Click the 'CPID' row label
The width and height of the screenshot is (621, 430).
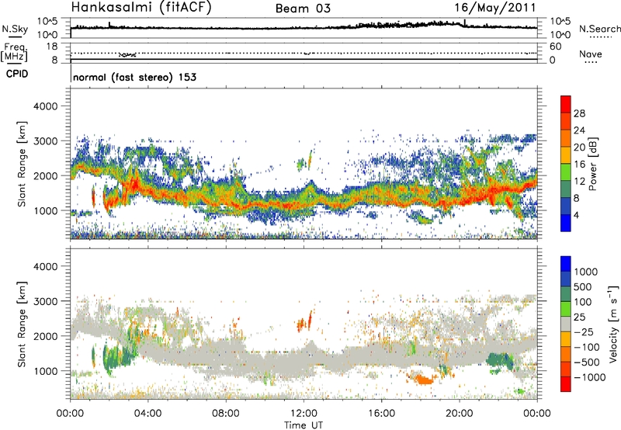coord(16,74)
